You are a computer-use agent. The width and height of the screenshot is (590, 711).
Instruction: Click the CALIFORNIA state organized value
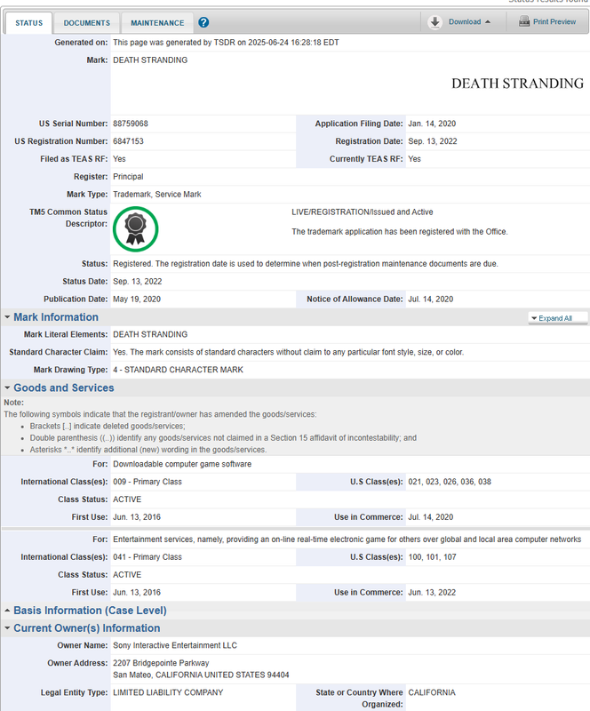(432, 692)
